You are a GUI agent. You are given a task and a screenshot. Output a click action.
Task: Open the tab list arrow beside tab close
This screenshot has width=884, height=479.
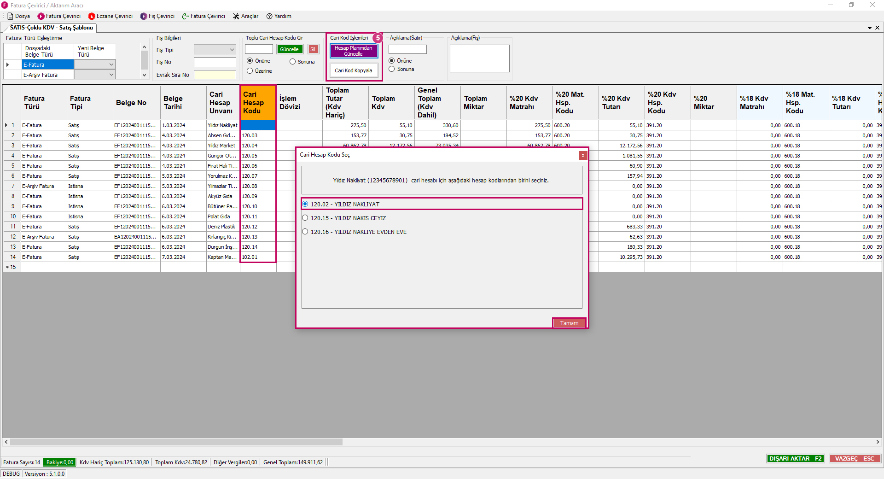pyautogui.click(x=869, y=28)
